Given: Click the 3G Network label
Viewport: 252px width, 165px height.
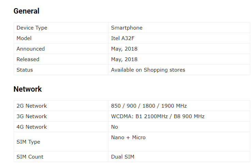Looking at the screenshot, I should point(32,116).
